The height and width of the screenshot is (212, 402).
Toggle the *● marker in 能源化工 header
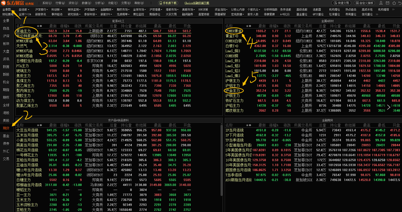pyautogui.click(x=40, y=26)
